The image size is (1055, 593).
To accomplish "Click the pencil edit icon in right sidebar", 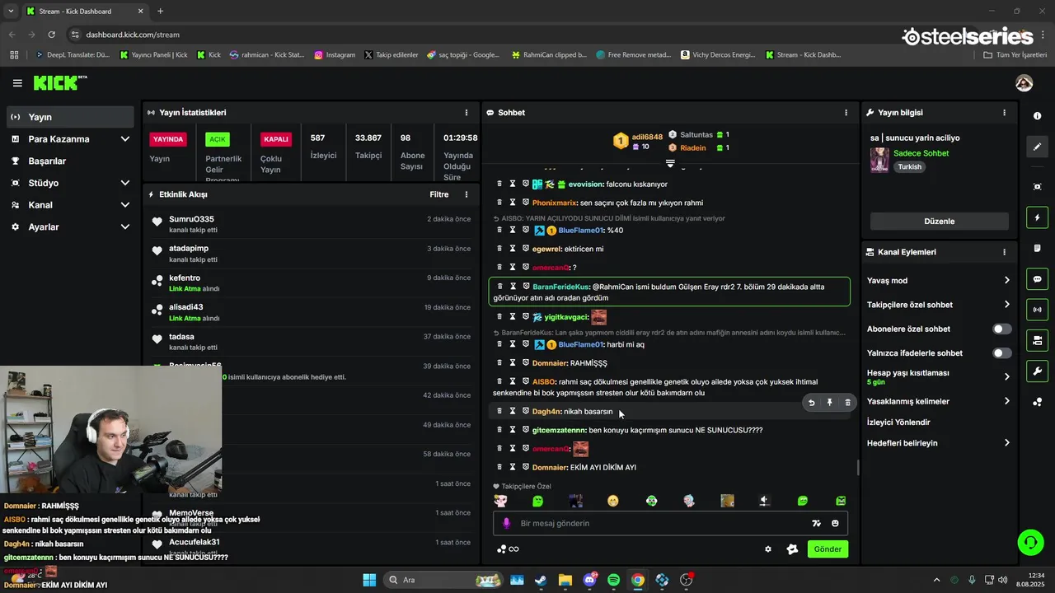I will point(1037,147).
